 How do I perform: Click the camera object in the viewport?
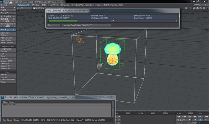pos(100,65)
